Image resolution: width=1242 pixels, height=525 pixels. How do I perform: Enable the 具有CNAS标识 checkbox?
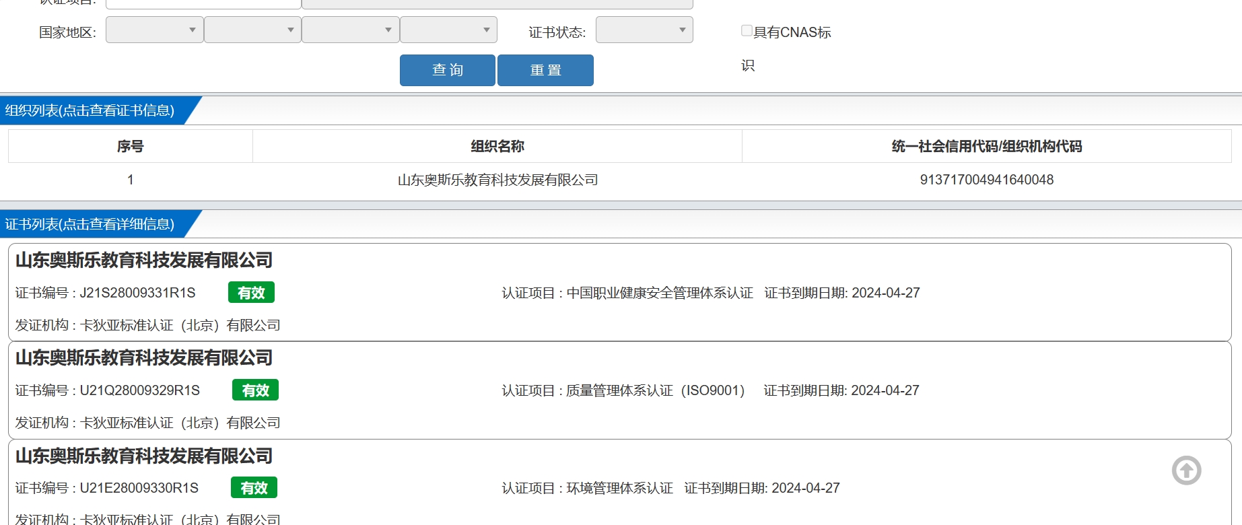coord(747,30)
